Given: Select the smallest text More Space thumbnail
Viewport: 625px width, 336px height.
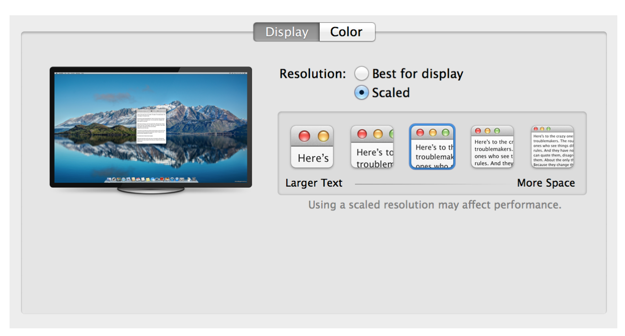Looking at the screenshot, I should [x=552, y=147].
